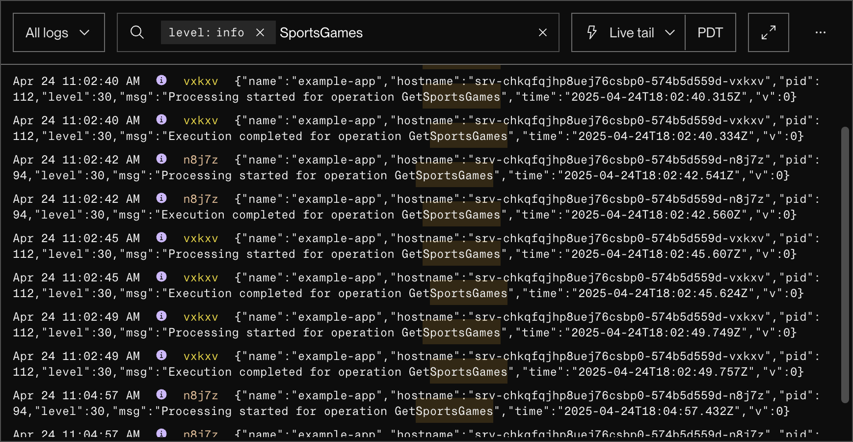Switch timezone using the PDT control
853x442 pixels.
[710, 32]
